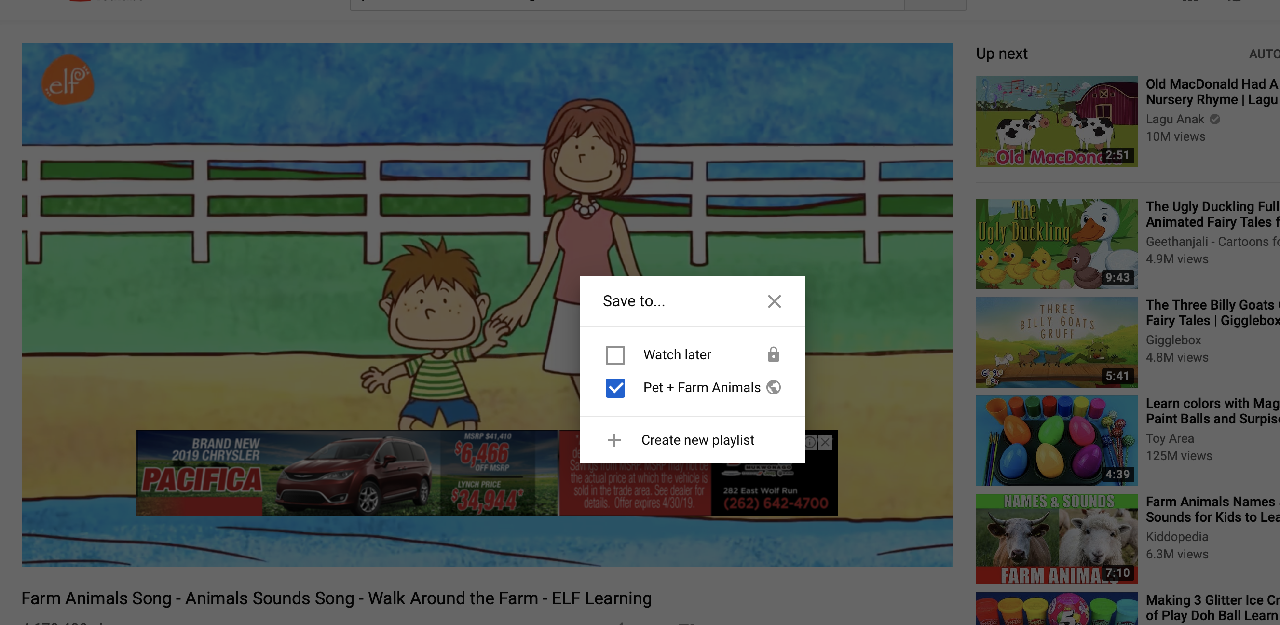Click the Watch later label

pos(677,355)
